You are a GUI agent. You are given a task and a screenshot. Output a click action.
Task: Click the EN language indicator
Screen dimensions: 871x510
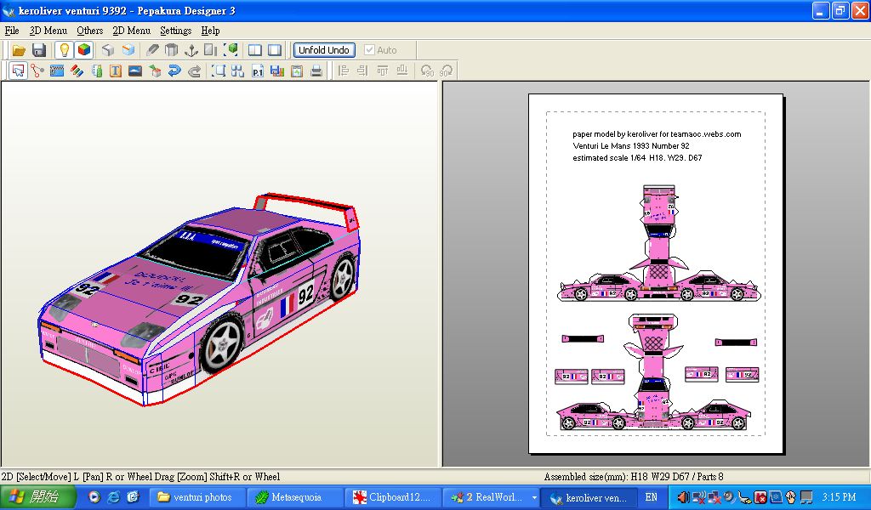(x=651, y=497)
